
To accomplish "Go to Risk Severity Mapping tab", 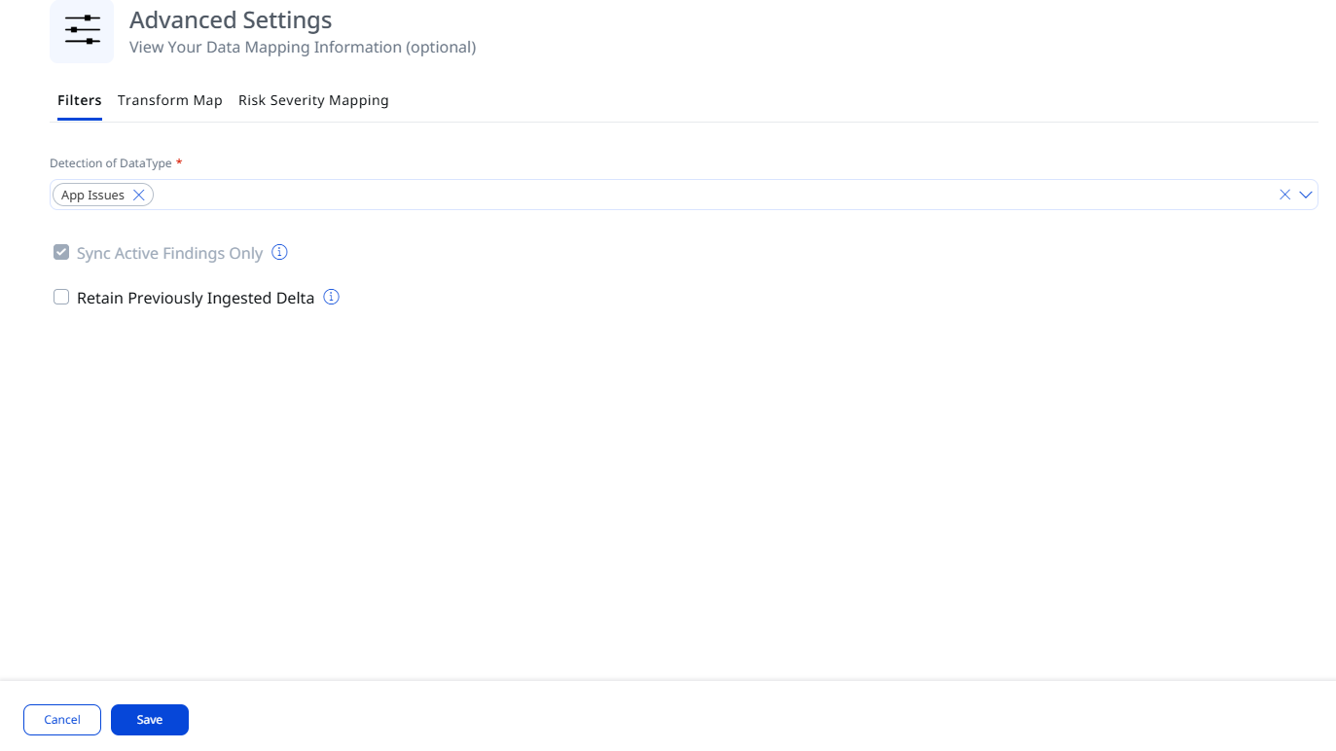I will (313, 100).
